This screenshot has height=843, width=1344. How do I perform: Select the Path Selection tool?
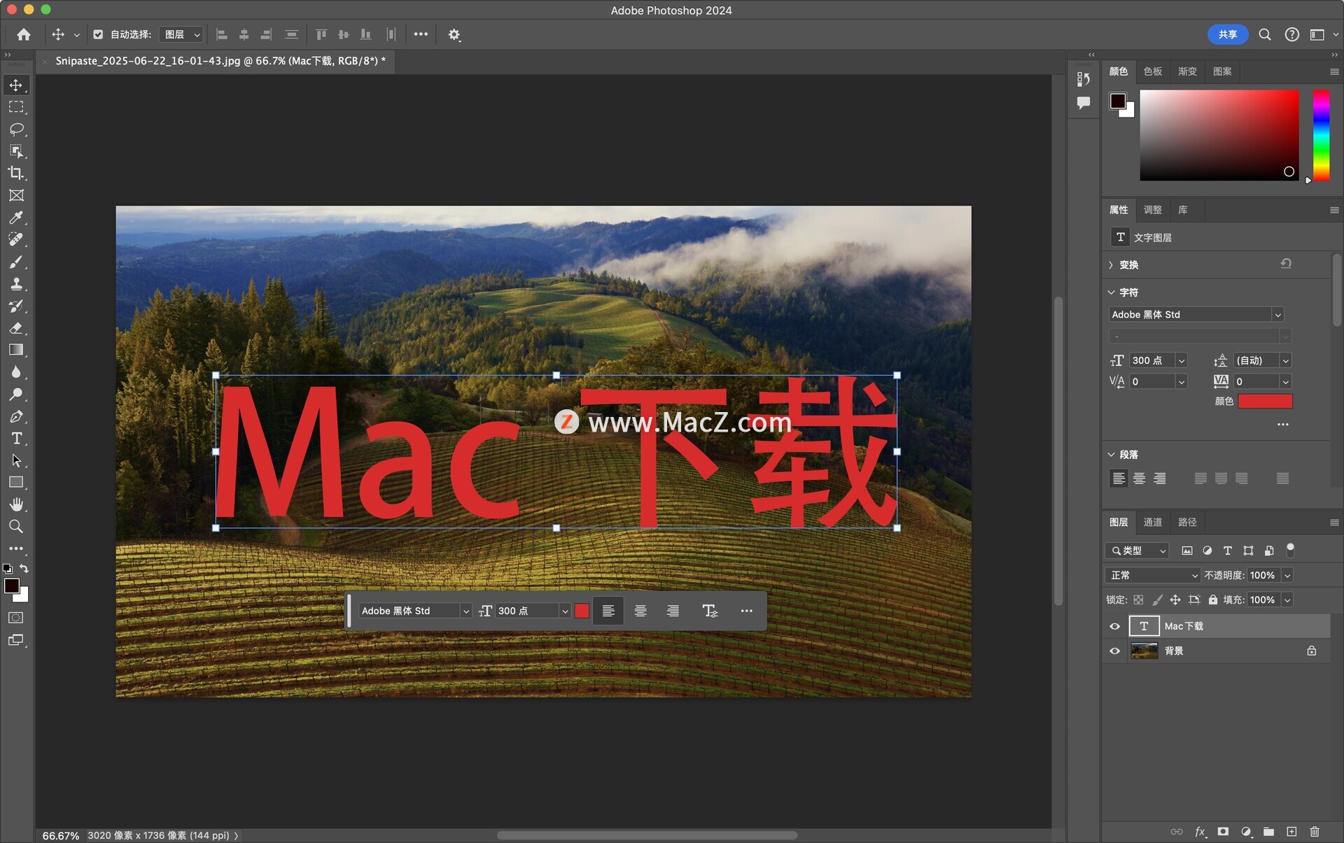[16, 460]
